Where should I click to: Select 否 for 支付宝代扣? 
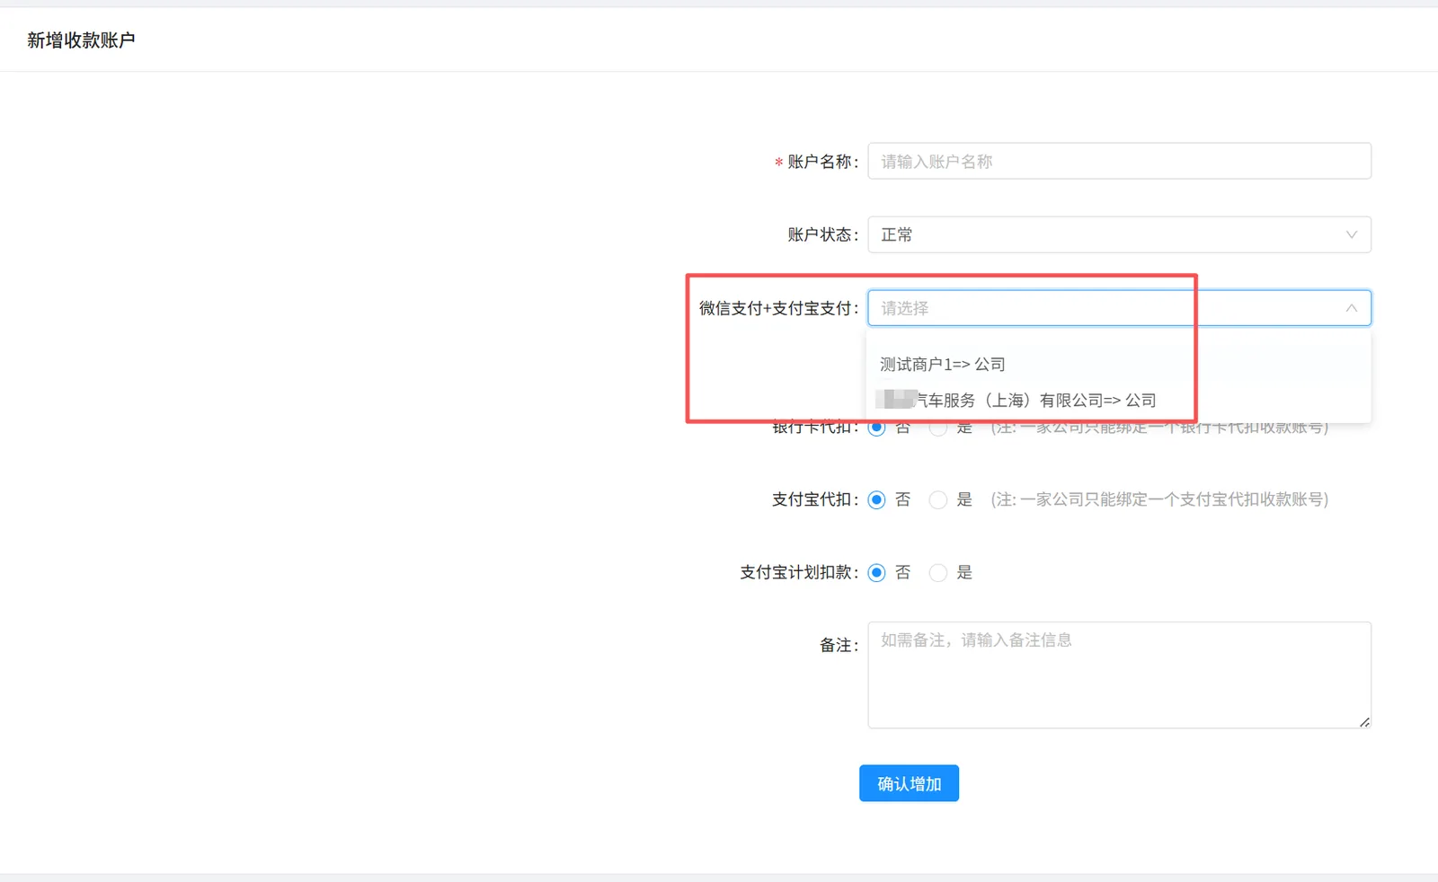coord(877,499)
